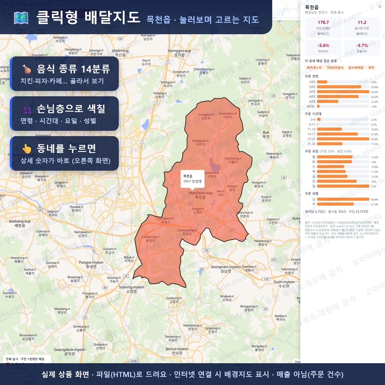Click the 충청남도 천안시 · 전체 음식 subtitle
Screen dimensions: 385x385
point(324,12)
